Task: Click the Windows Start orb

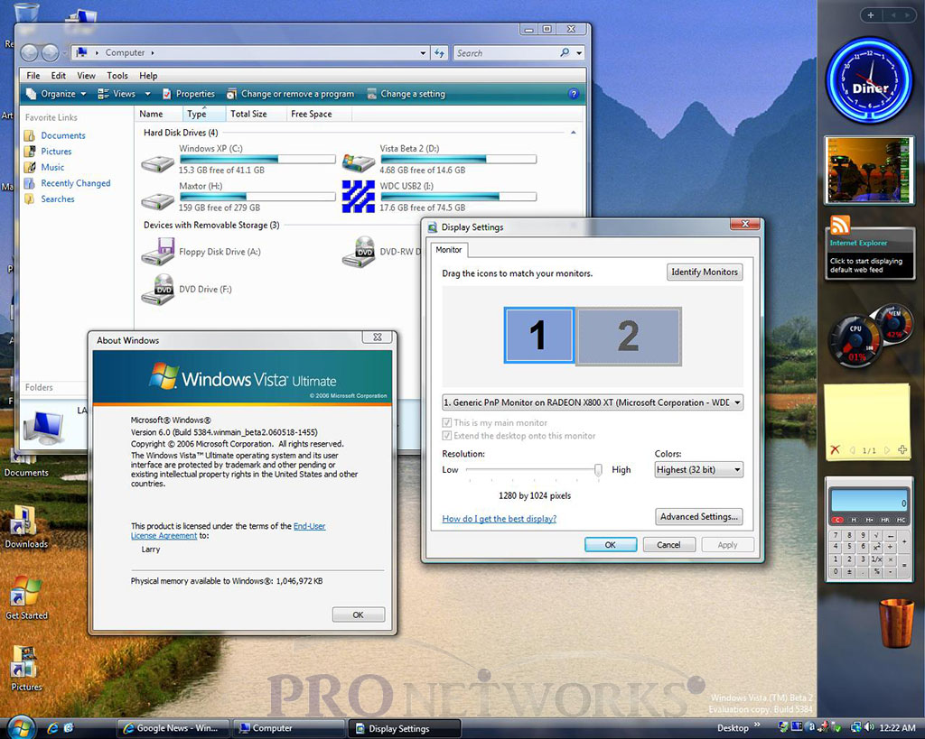Action: pos(20,727)
